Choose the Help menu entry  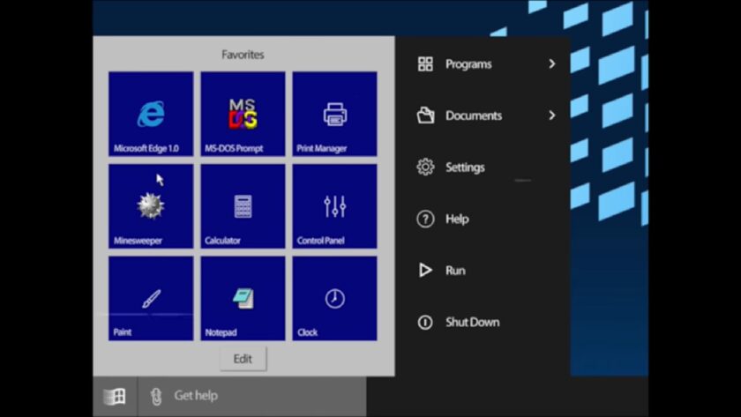483,219
